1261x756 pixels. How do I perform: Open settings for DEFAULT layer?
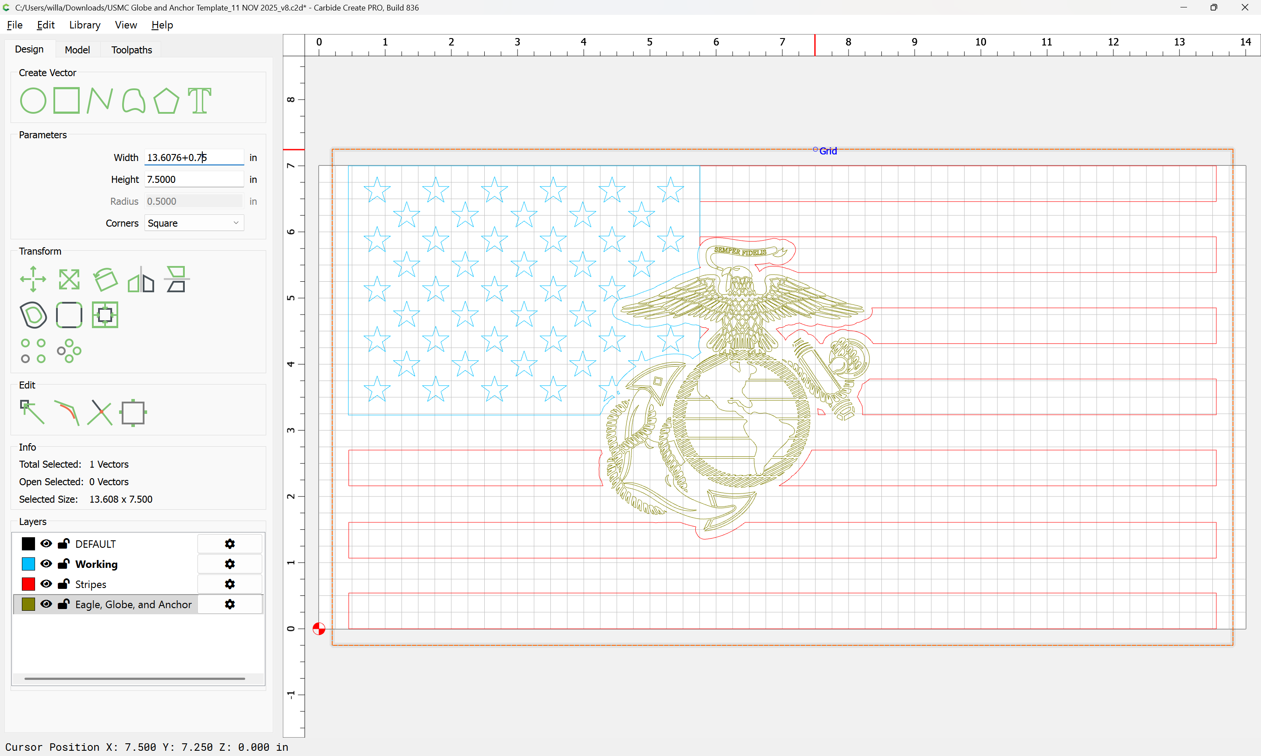(230, 544)
